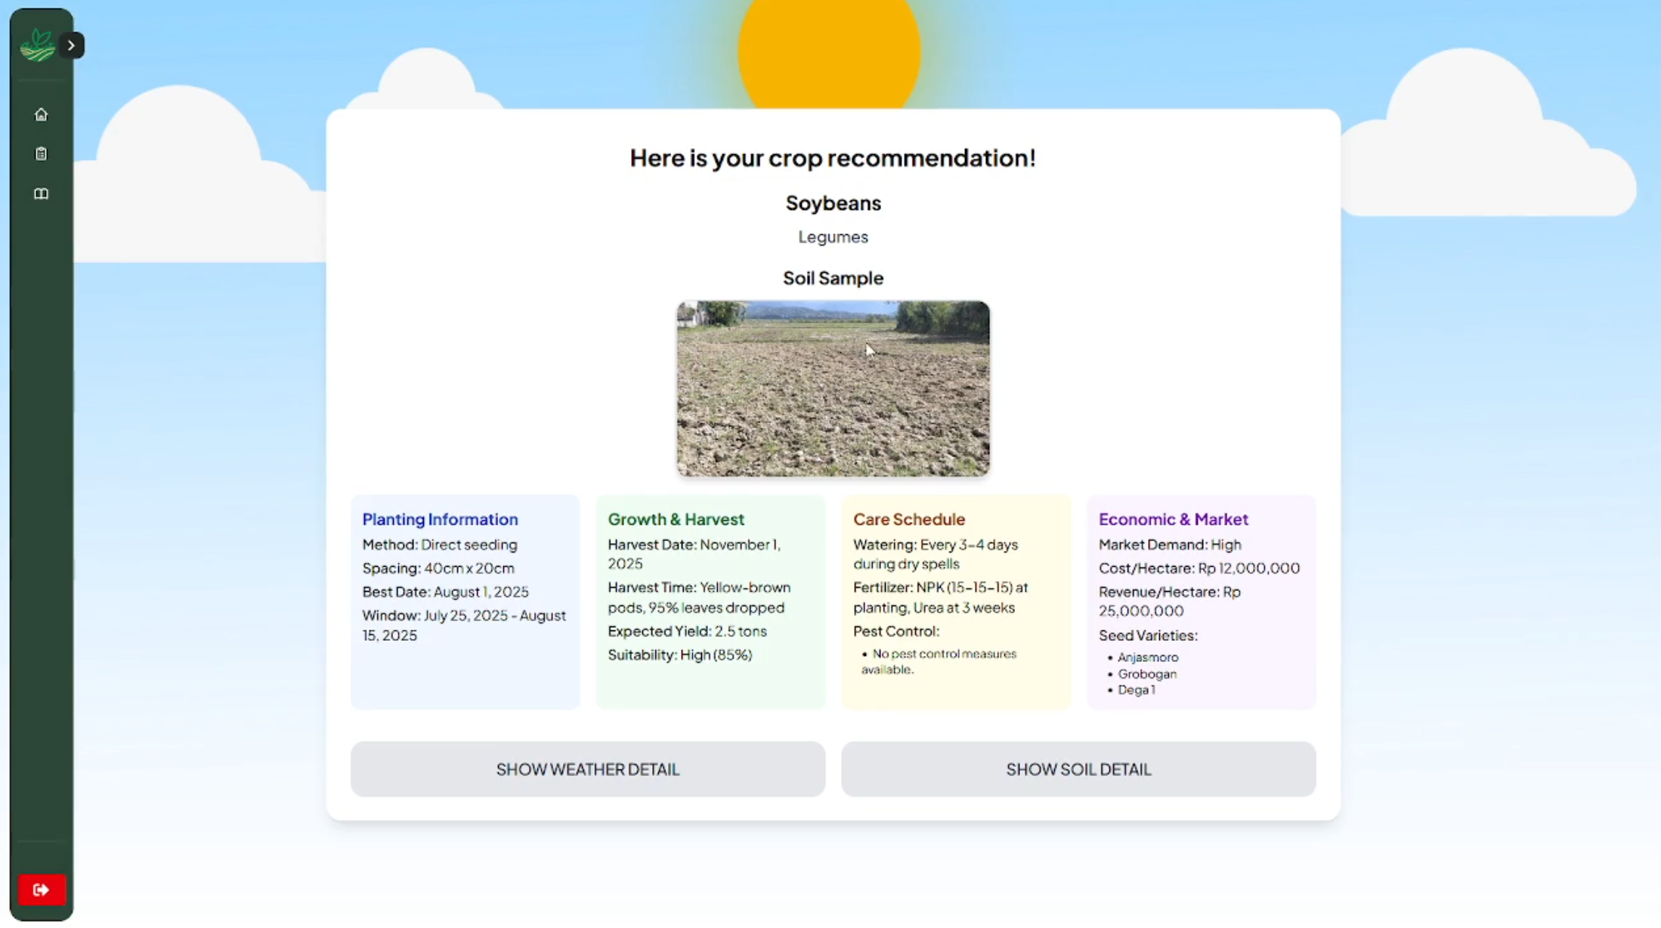Click the Soybeans crop title
The height and width of the screenshot is (928, 1661).
point(833,203)
